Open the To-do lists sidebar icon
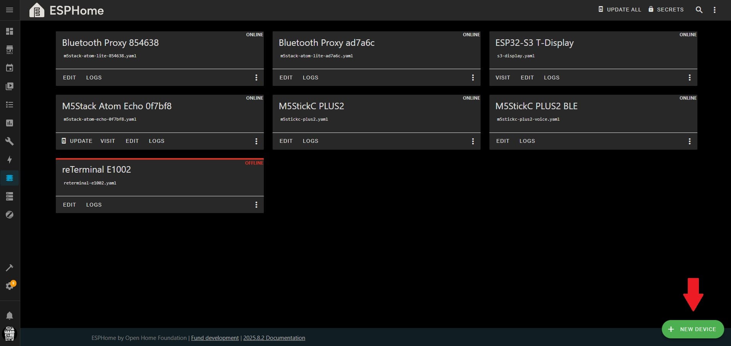Screen dimensions: 731x346 (10, 105)
